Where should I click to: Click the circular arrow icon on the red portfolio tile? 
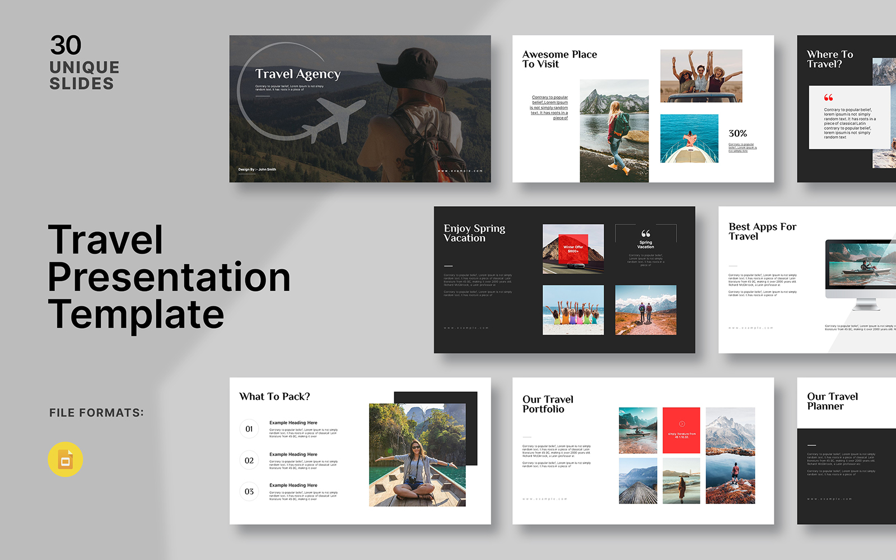click(x=682, y=424)
